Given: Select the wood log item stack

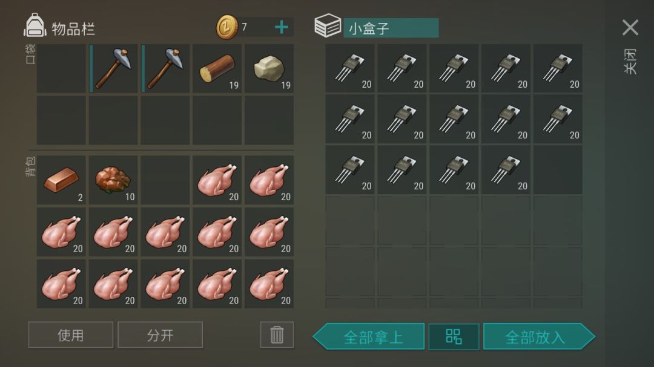Looking at the screenshot, I should (217, 68).
